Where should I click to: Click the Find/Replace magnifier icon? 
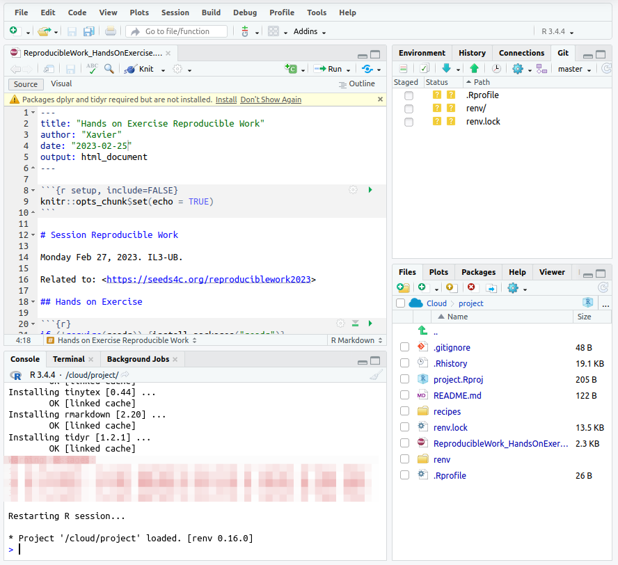tap(109, 69)
